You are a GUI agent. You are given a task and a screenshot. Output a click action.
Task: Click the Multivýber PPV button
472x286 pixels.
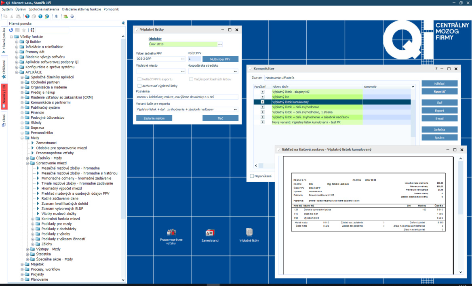(x=220, y=59)
